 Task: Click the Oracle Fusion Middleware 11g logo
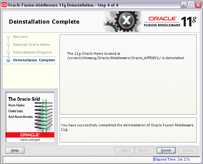170,21
